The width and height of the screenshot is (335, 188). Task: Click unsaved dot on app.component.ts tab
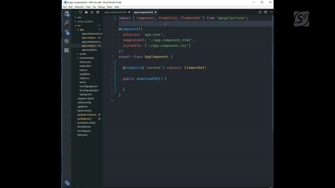click(156, 13)
